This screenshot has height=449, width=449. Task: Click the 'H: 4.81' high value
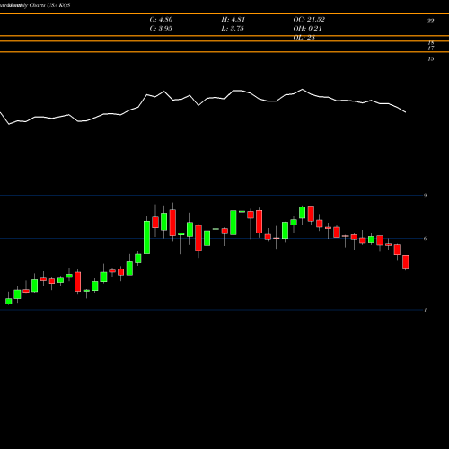pyautogui.click(x=233, y=20)
